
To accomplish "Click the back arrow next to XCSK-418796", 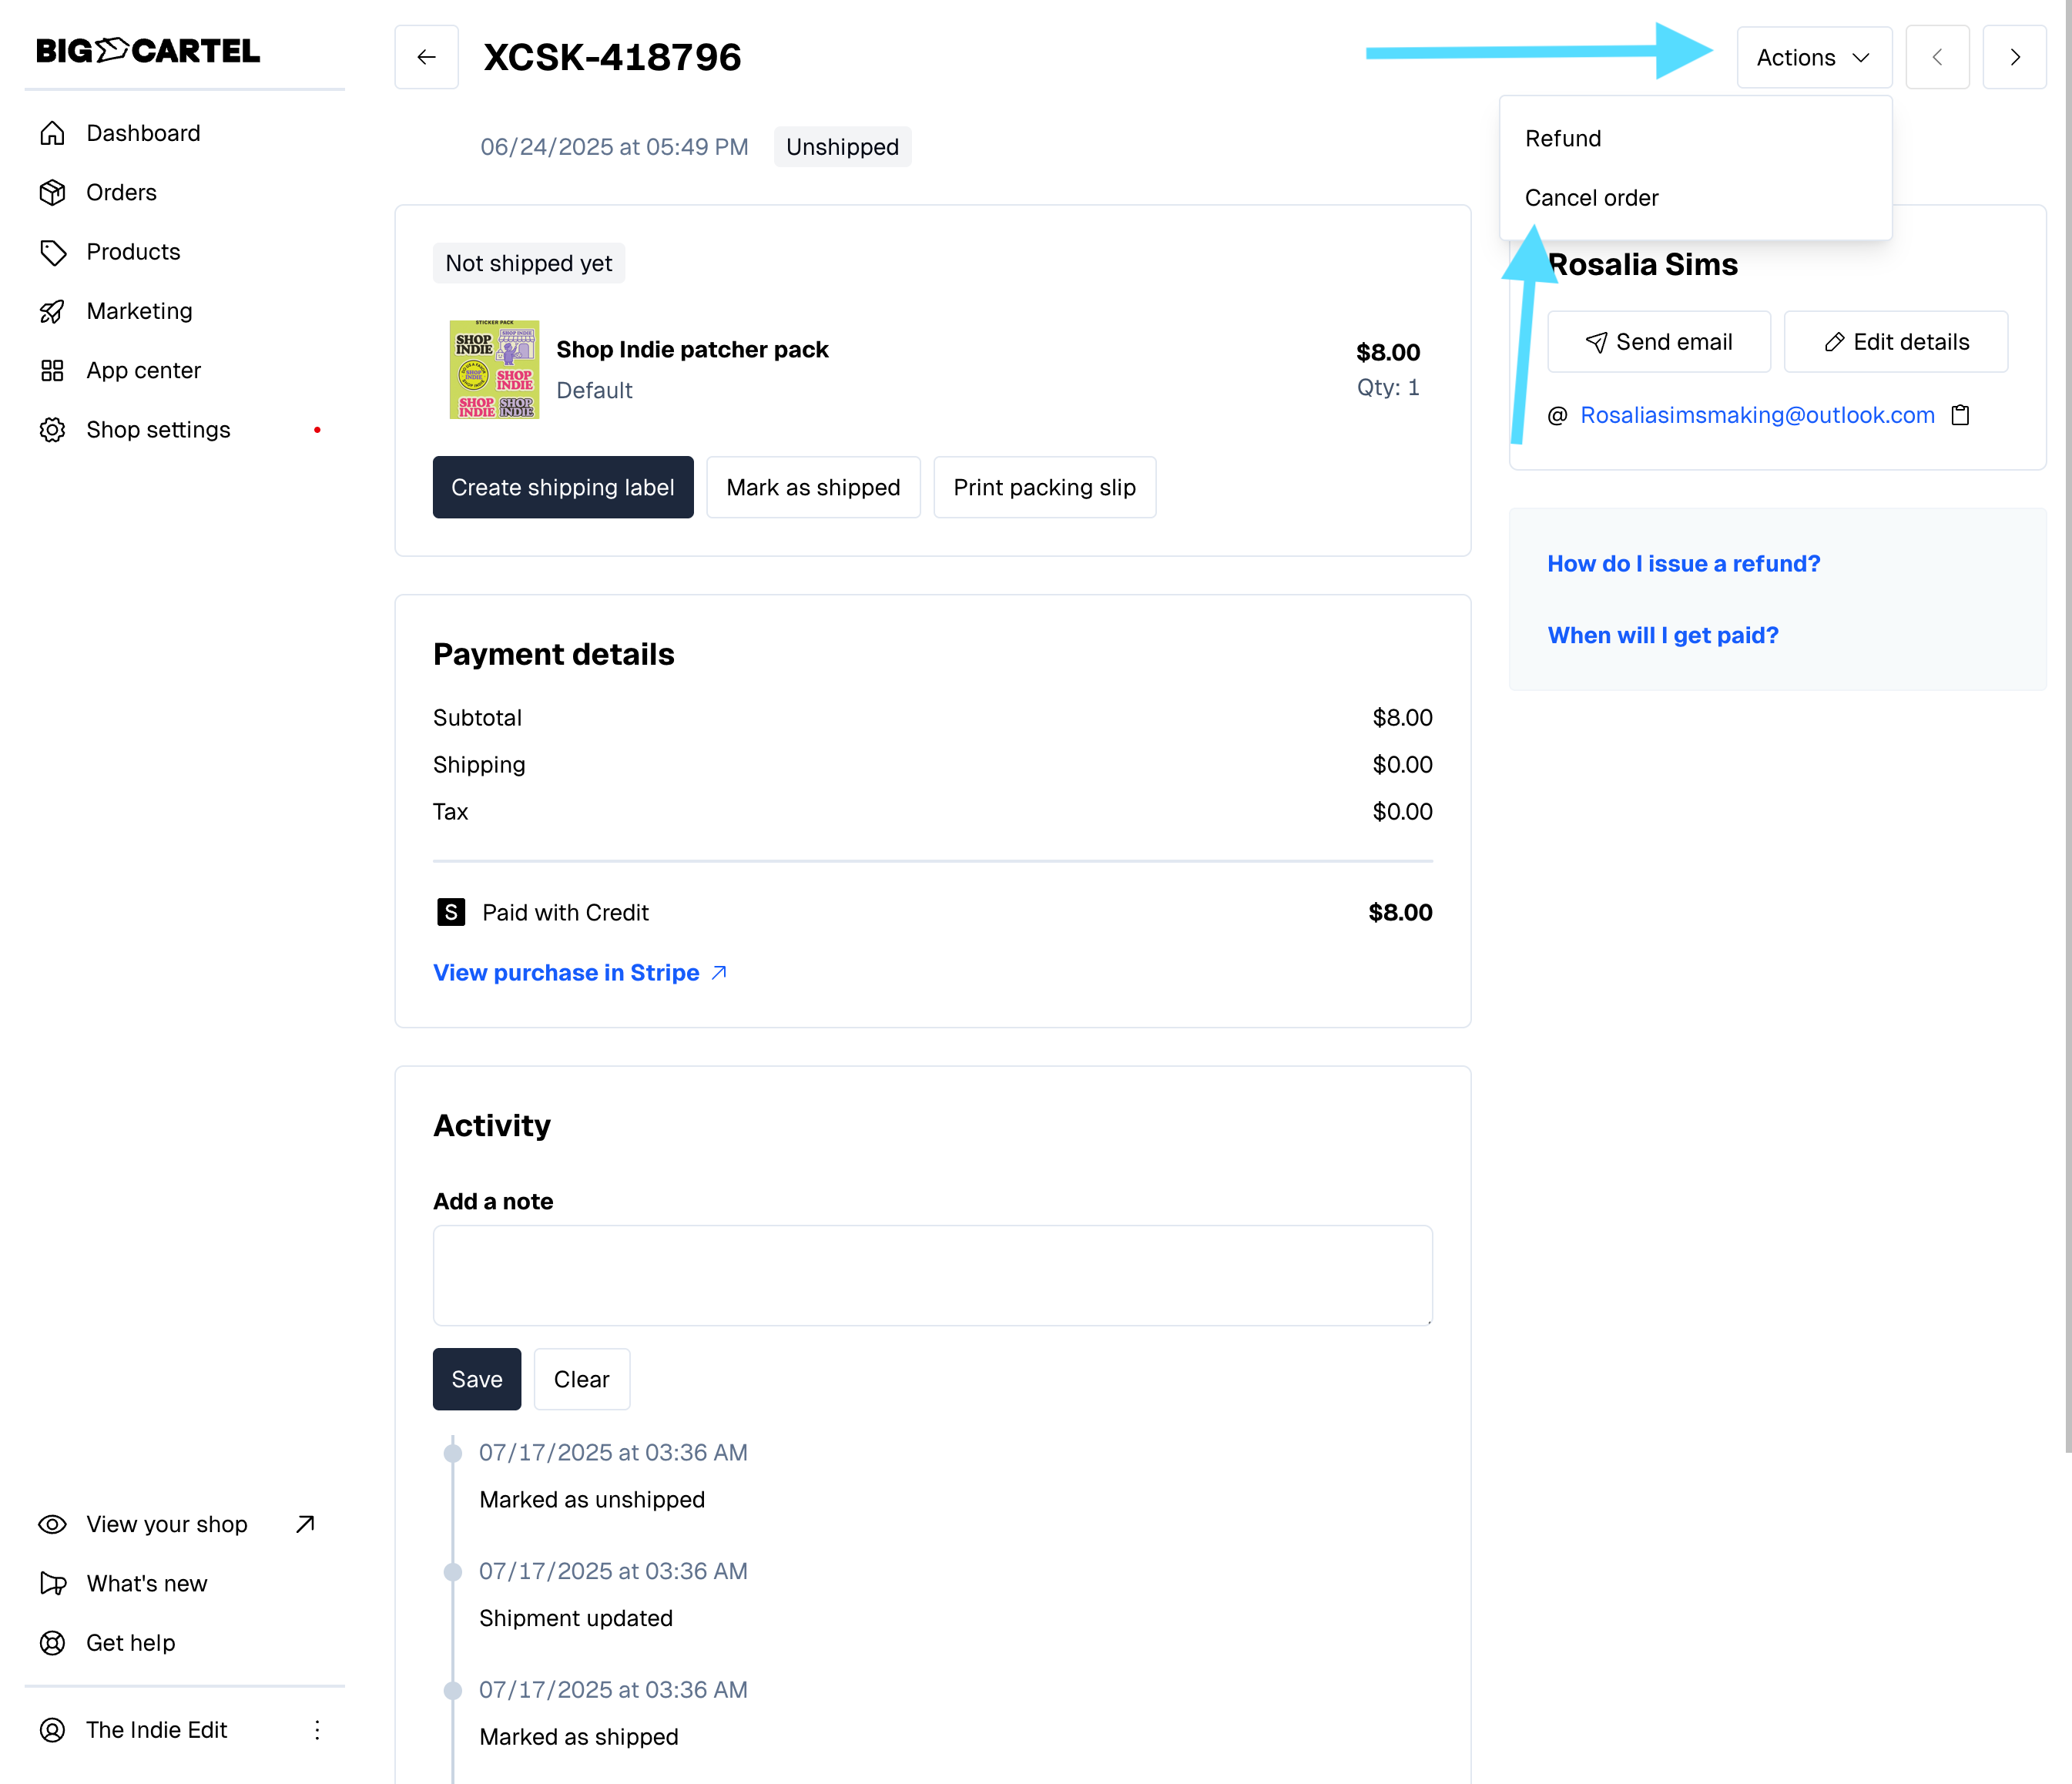I will click(x=426, y=57).
